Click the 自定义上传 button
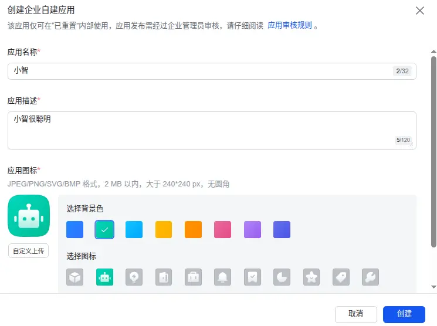 28,251
